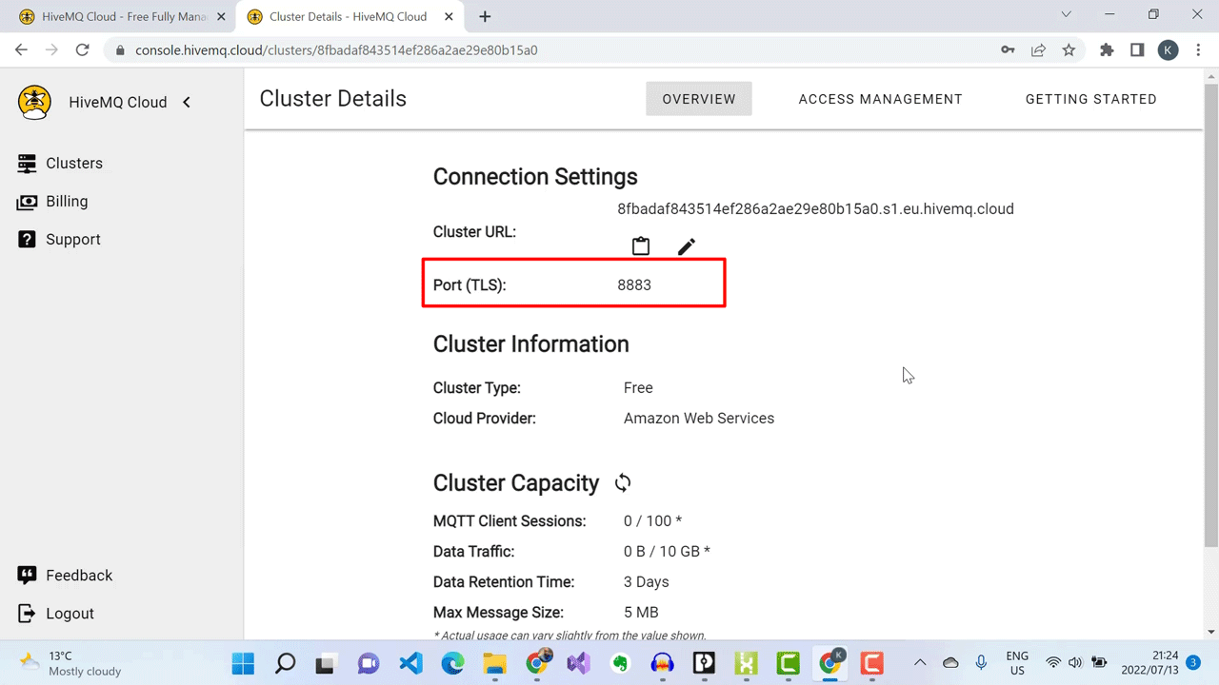Click the HiveMQ bee logo
The height and width of the screenshot is (685, 1219).
coord(35,102)
